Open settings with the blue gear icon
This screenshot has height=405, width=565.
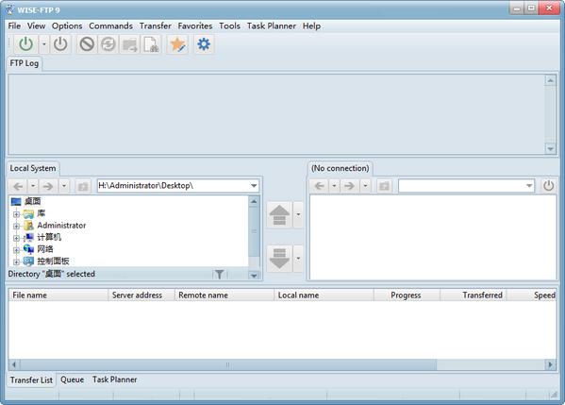tap(204, 44)
